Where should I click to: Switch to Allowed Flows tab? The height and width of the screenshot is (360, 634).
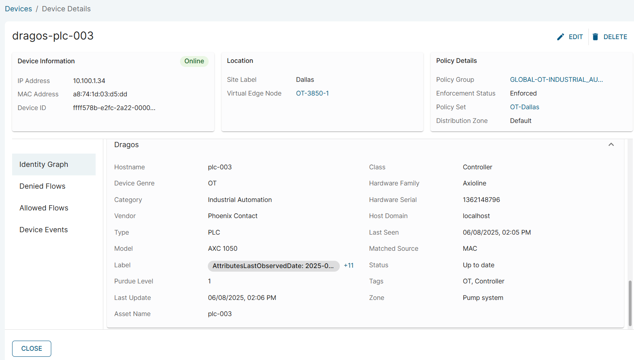(44, 208)
